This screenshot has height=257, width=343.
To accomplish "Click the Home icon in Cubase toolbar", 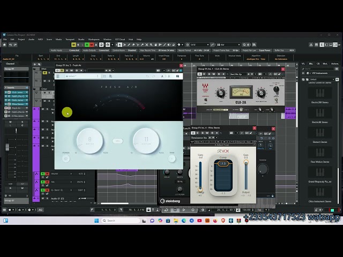I will pyautogui.click(x=5, y=45).
